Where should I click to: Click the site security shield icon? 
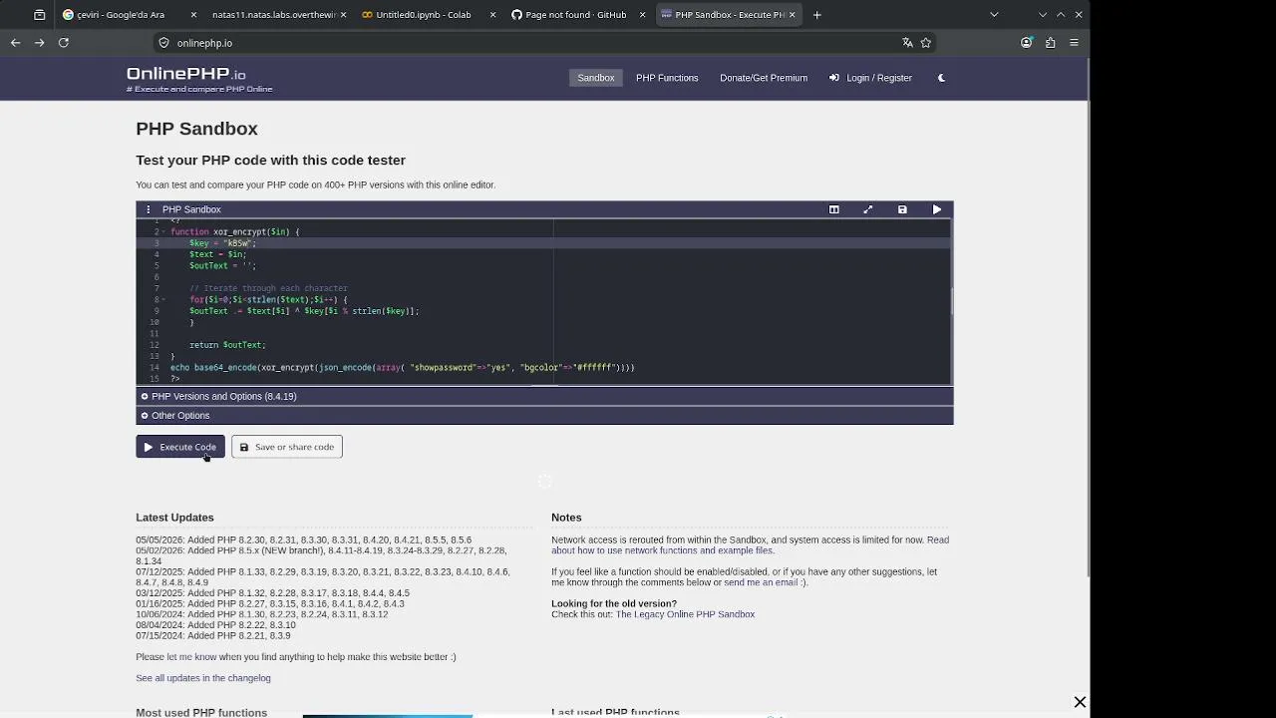164,43
